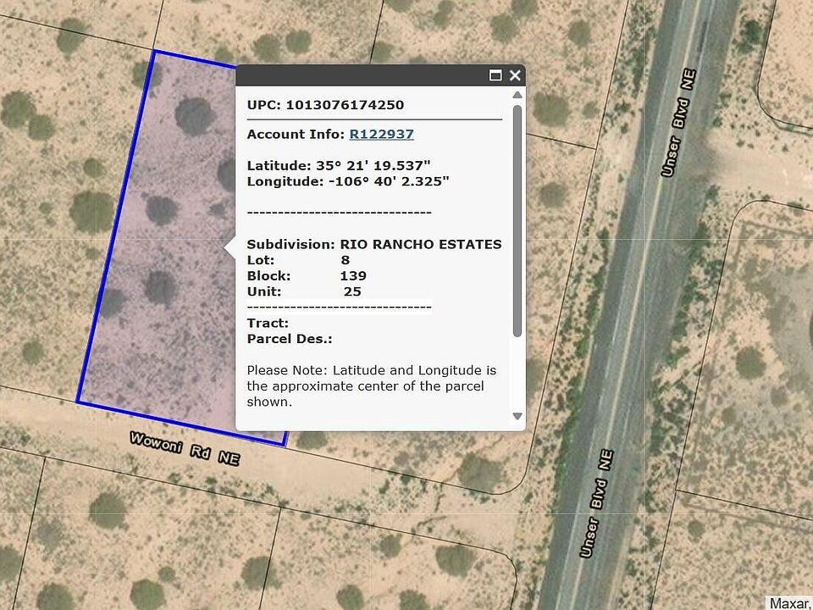Click the Lot: 8 line
This screenshot has height=610, width=813.
(x=298, y=260)
